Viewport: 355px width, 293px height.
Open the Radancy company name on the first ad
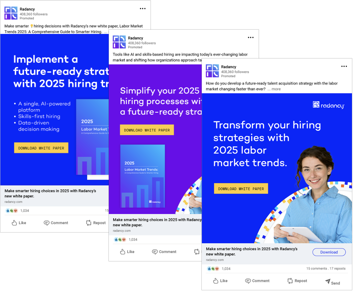click(x=27, y=9)
